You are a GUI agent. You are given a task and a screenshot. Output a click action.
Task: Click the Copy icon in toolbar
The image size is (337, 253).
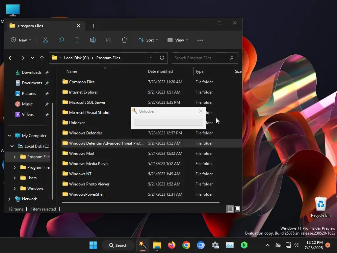61,40
